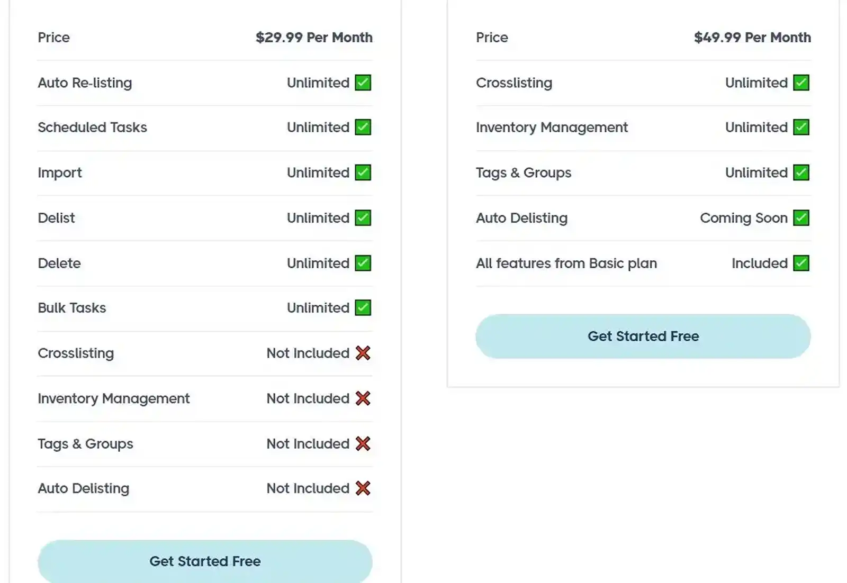
Task: Click the checkmark beside Unlimited Delete
Action: click(363, 263)
